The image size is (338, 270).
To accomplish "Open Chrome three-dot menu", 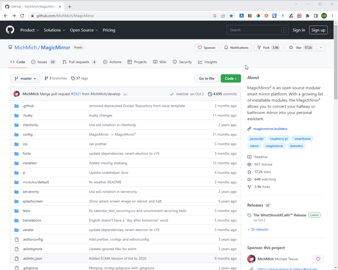I will coord(332,16).
